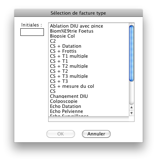Pick 'CS + Datation' in the list
Viewport: 157px width, 162px height.
click(x=88, y=46)
